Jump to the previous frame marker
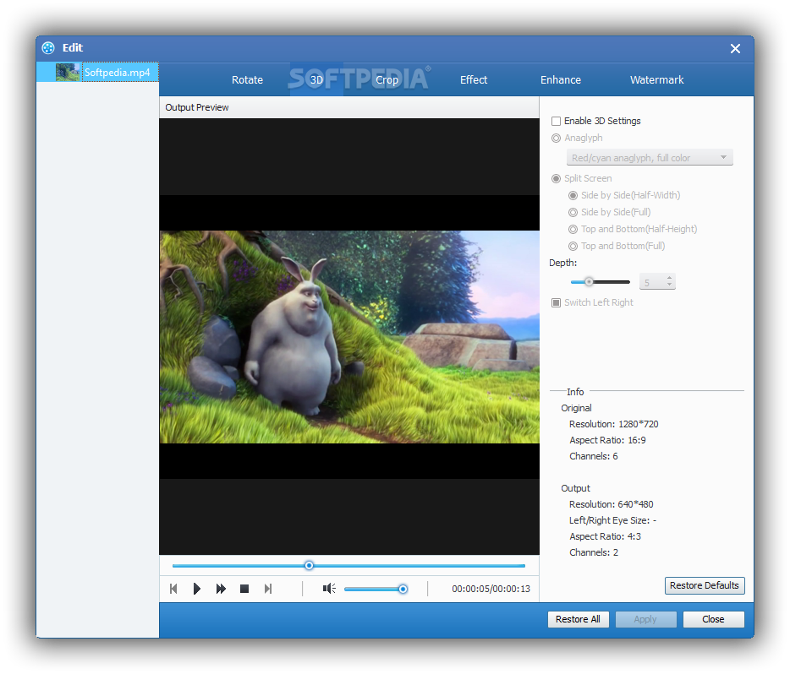Screen dimensions: 790x674 click(173, 589)
